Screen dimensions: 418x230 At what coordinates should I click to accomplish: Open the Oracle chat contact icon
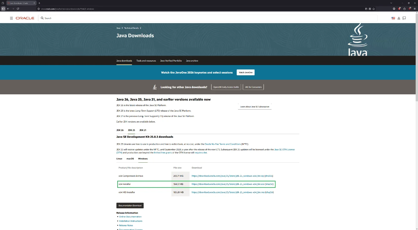pos(404,18)
